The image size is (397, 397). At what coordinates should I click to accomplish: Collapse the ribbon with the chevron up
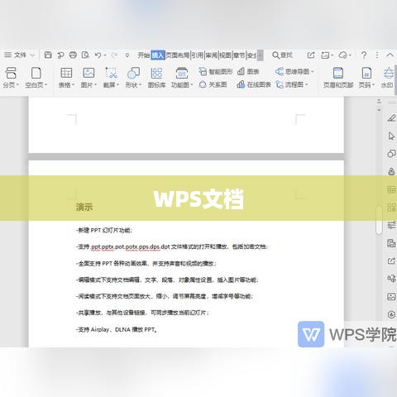point(390,55)
